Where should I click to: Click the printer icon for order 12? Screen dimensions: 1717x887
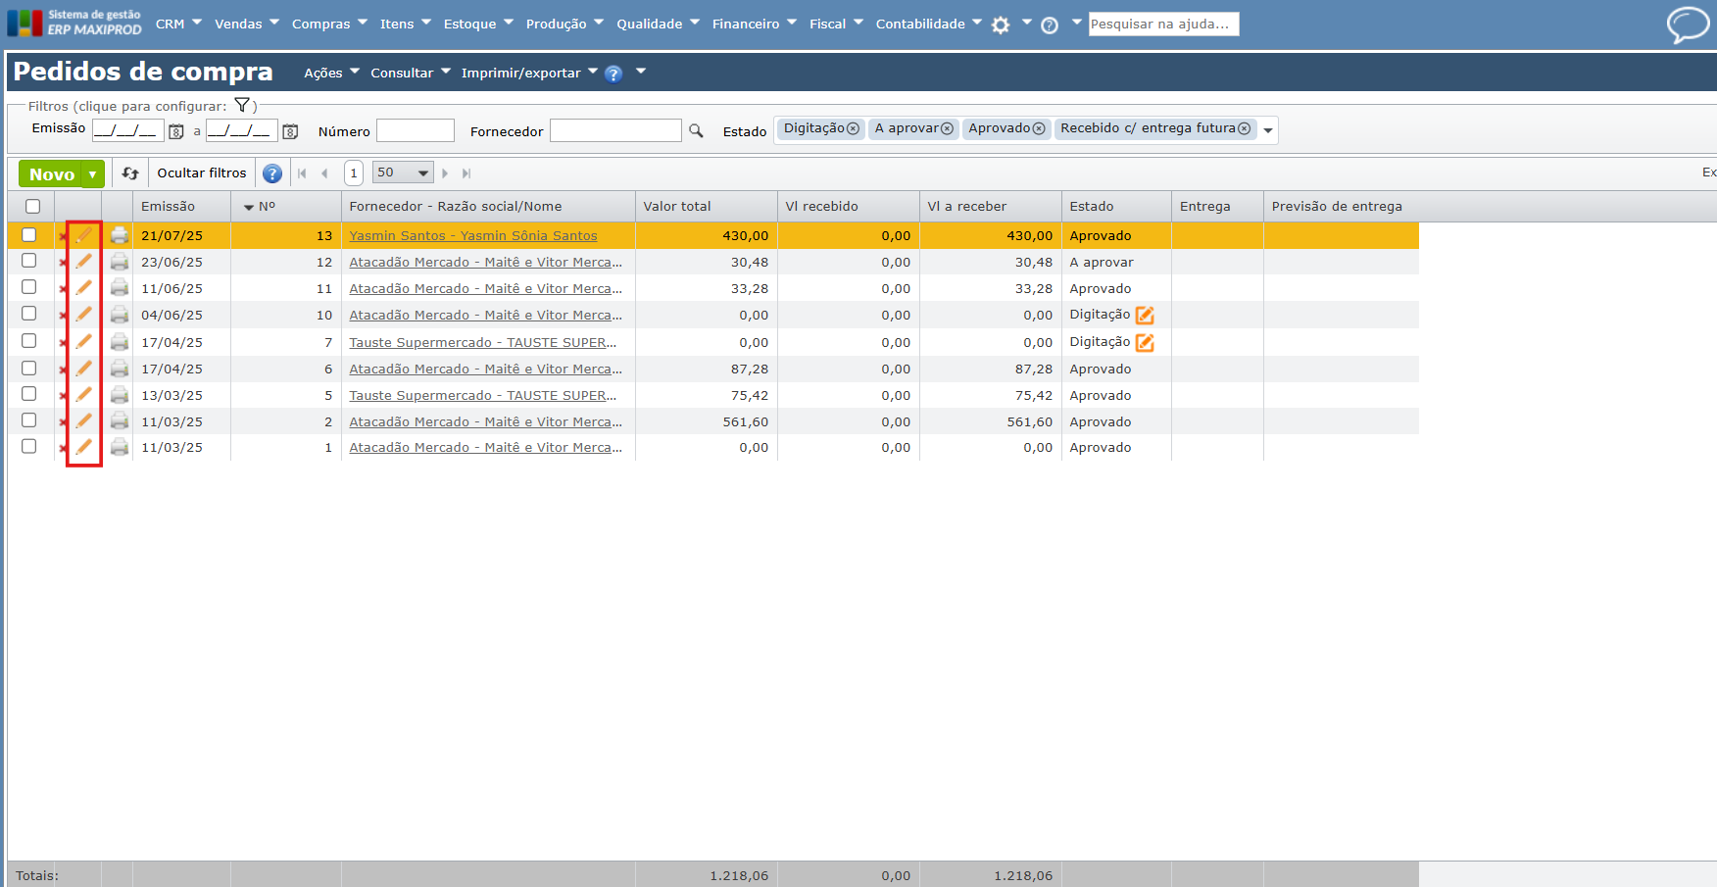tap(120, 262)
